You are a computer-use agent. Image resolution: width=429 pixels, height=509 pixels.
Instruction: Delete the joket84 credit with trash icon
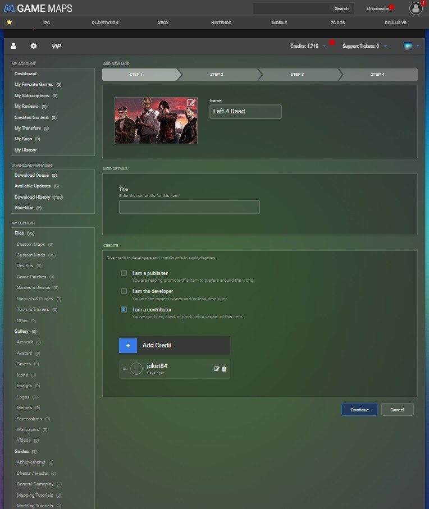click(x=225, y=369)
